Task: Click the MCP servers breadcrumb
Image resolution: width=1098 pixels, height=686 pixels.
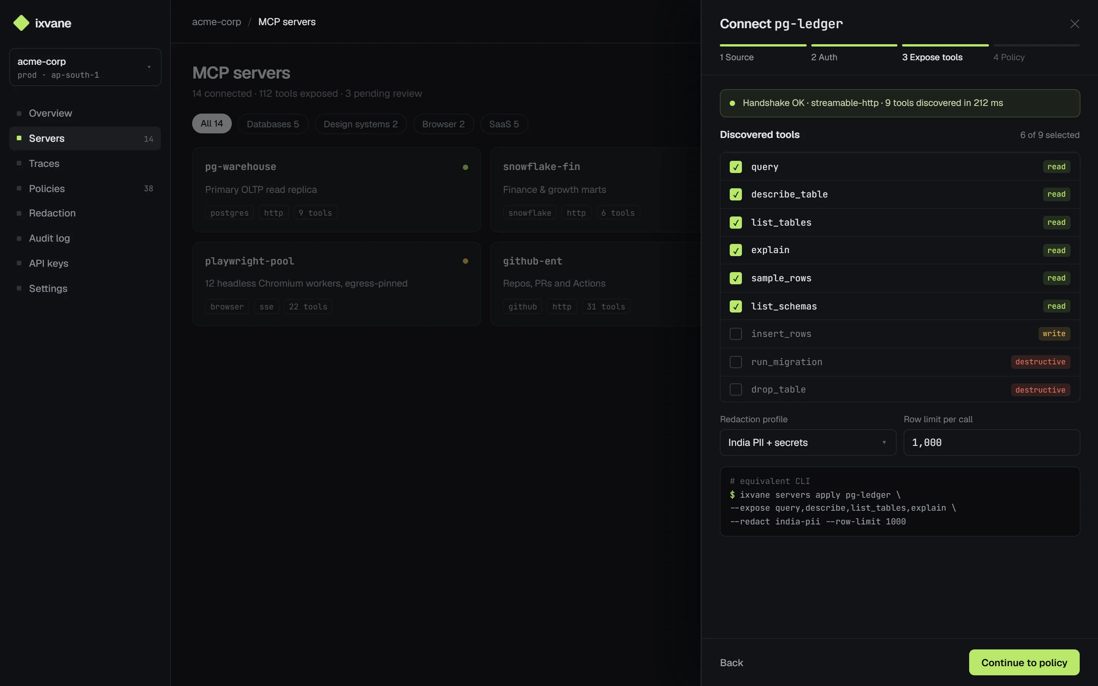Action: pyautogui.click(x=287, y=22)
